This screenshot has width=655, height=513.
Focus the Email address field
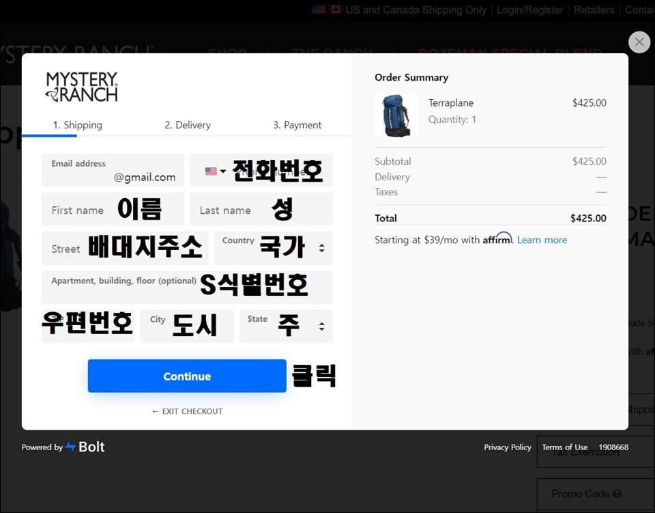click(x=113, y=170)
